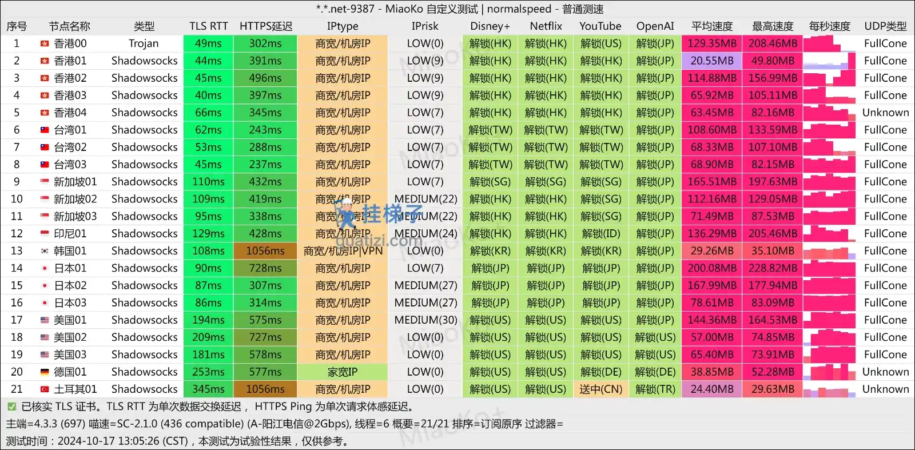Click the Hong Kong flag beside 香港04
The width and height of the screenshot is (915, 450).
pyautogui.click(x=45, y=113)
